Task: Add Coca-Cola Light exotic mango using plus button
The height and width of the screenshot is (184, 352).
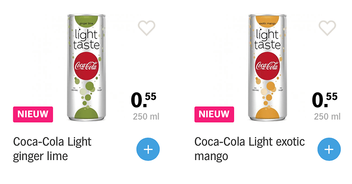Action: 329,149
